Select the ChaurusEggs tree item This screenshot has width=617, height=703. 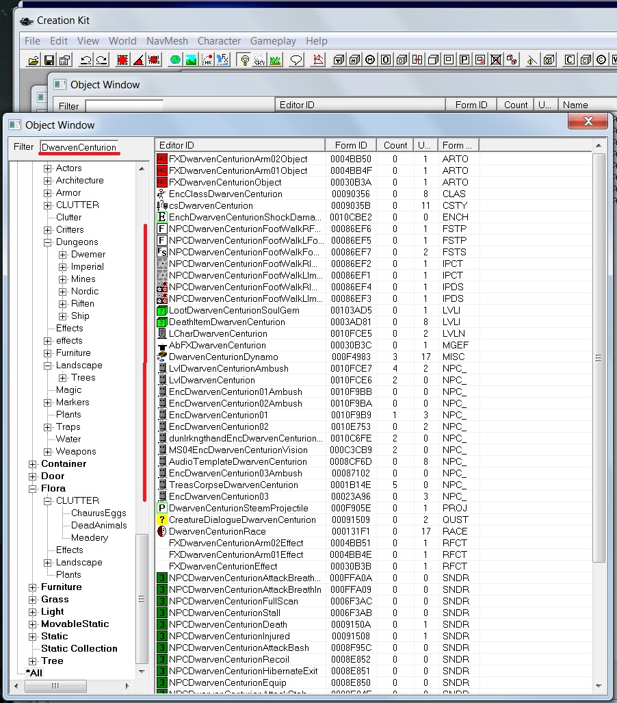(99, 513)
